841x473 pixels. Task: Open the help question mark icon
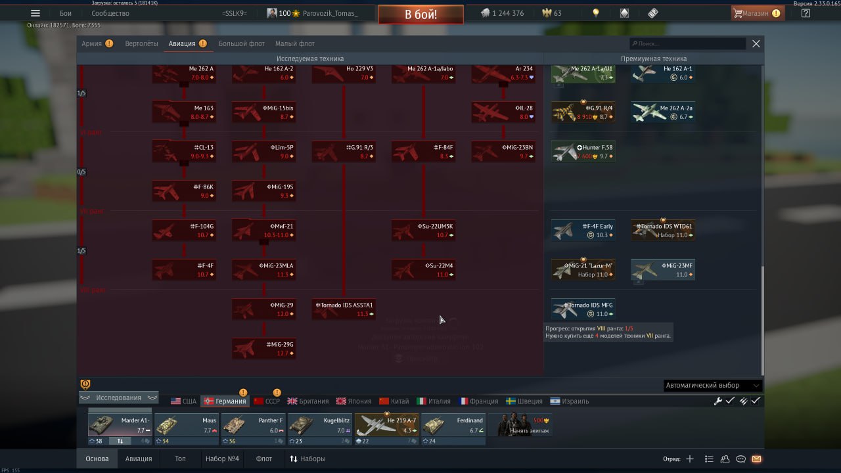(806, 13)
